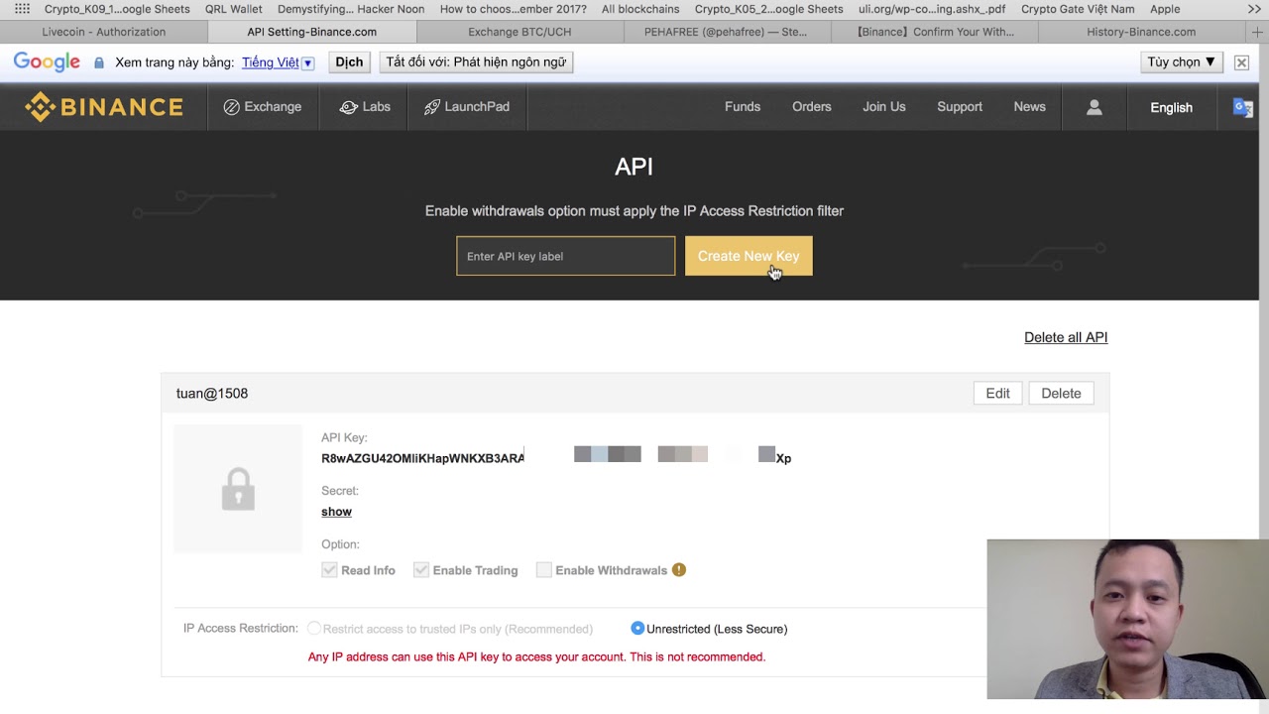This screenshot has width=1269, height=714.
Task: Open the Funds menu
Action: pos(743,107)
